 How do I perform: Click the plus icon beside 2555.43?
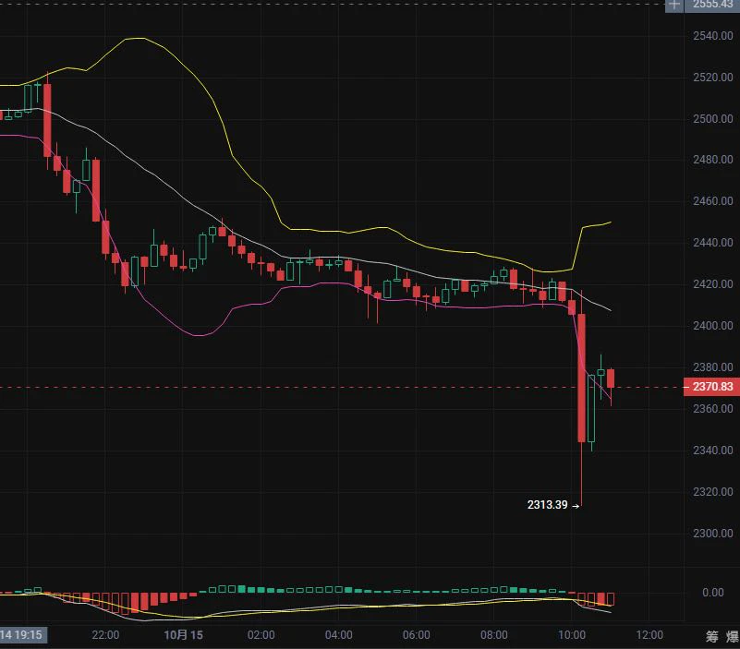pyautogui.click(x=673, y=5)
